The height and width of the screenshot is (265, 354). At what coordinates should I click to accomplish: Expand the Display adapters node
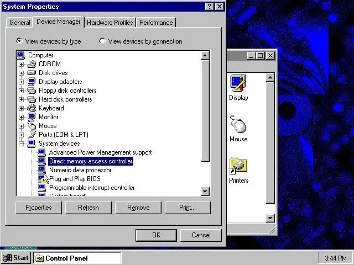pos(21,82)
